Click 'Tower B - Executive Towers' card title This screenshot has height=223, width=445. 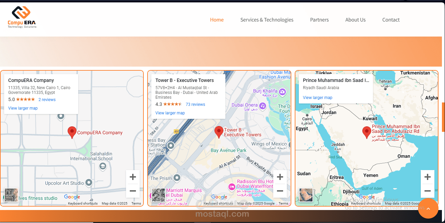pyautogui.click(x=184, y=81)
